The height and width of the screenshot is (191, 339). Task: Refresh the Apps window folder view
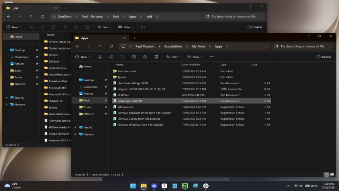click(x=111, y=46)
